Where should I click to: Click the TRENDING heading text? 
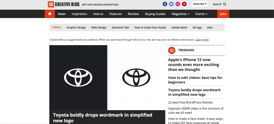[186, 50]
